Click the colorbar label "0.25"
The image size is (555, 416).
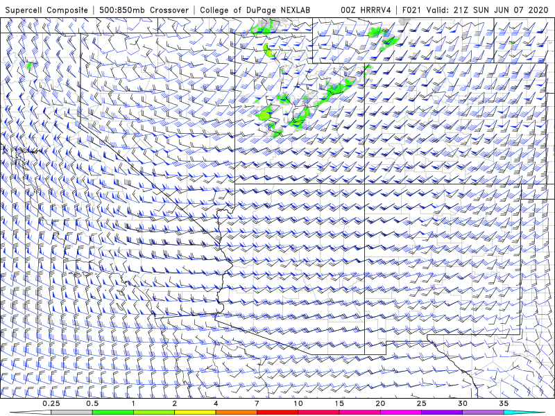point(51,404)
